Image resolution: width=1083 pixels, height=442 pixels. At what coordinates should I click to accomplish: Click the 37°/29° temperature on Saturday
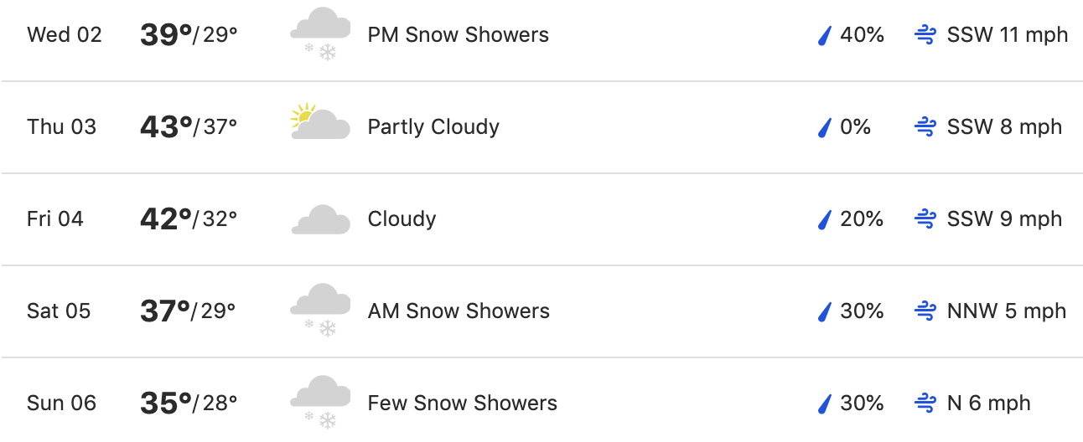(188, 311)
